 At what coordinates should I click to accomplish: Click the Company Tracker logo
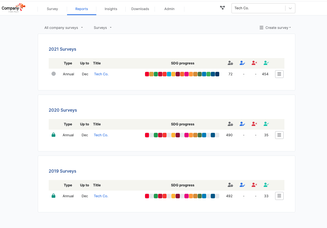13,8
